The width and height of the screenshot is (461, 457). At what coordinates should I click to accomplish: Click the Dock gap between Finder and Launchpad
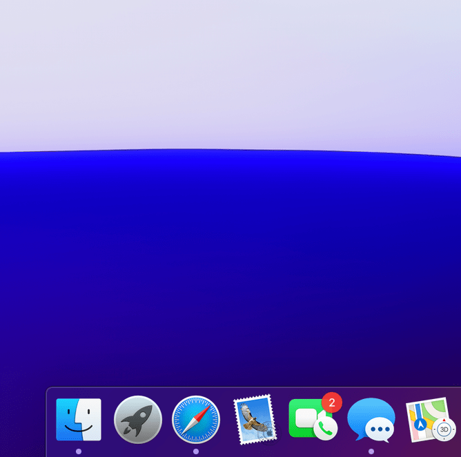click(x=108, y=421)
